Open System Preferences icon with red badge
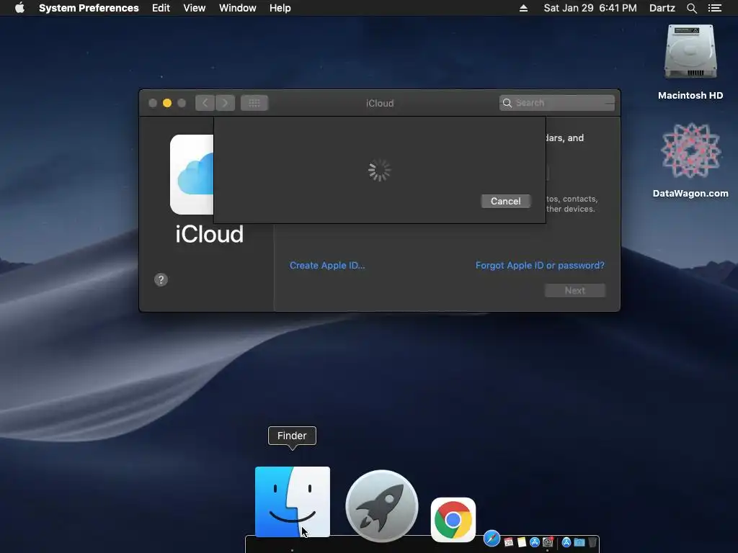Screen dimensions: 738x553 point(548,542)
